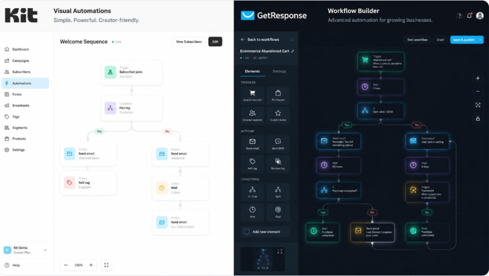
Task: Expand the Kit Demo account switcher
Action: click(x=45, y=250)
